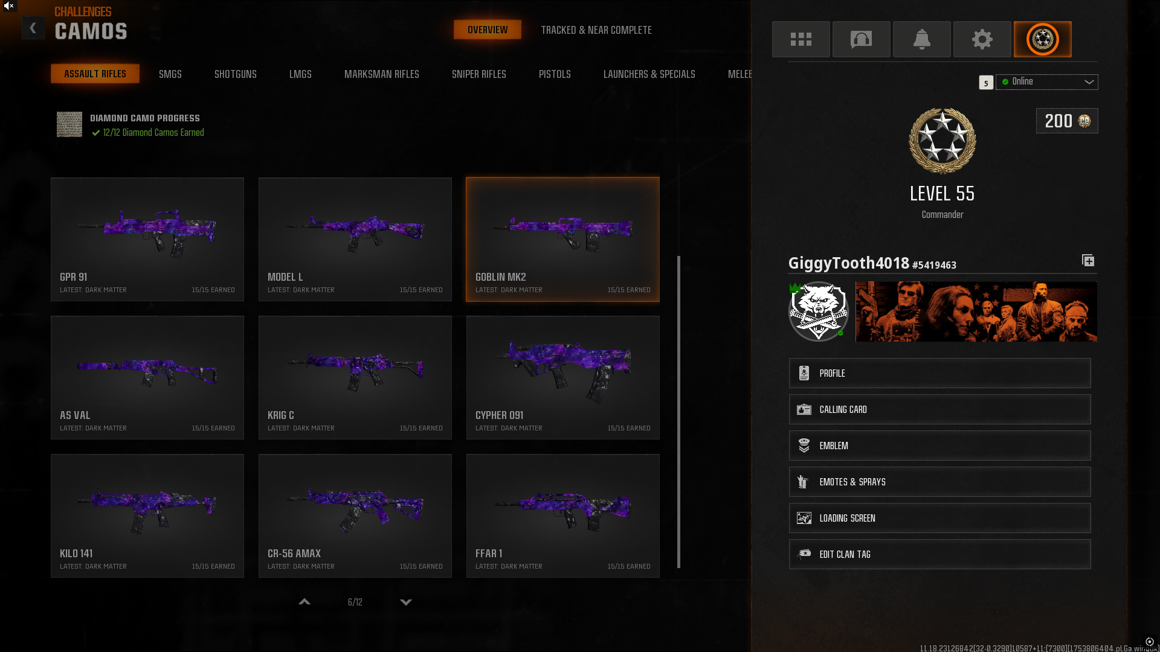Go to next page with down chevron
Viewport: 1160px width, 652px height.
pos(406,602)
